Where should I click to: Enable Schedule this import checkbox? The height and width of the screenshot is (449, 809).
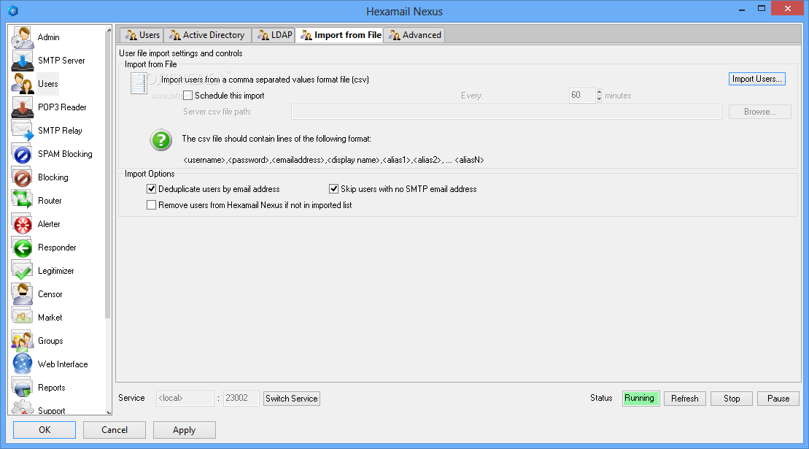point(187,96)
